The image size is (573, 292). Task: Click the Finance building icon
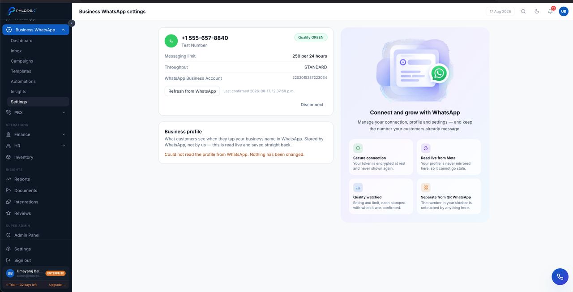pos(9,134)
